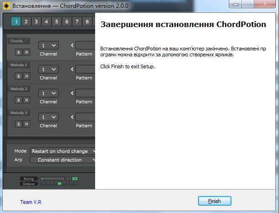
Task: Solo the Melody 3 track
Action: tap(18, 124)
